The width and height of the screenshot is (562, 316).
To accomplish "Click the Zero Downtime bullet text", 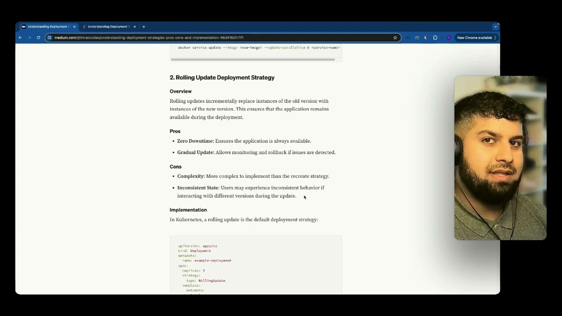I will tap(244, 141).
